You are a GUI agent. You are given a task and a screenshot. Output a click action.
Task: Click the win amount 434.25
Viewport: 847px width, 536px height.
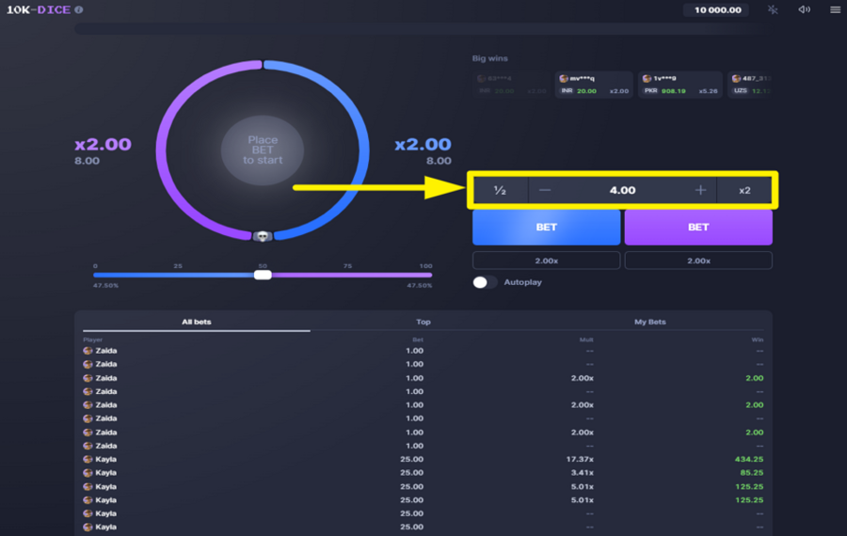(749, 459)
